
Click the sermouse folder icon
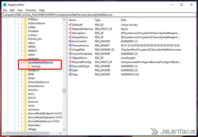[x=25, y=109]
